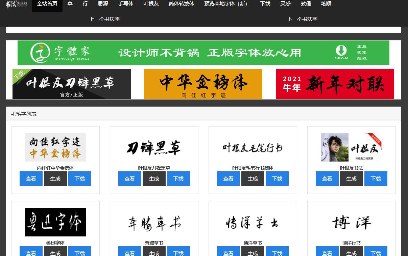
Task: Open the 叶根友刀锋黑草 官方/正版 banner
Action: tap(72, 84)
